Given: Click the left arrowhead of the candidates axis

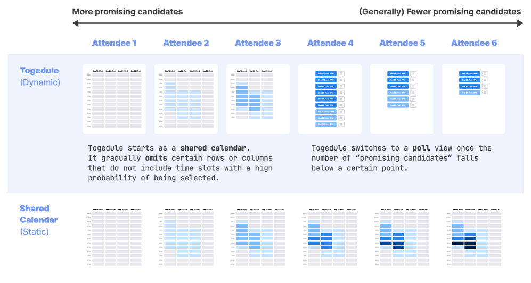Looking at the screenshot, I should pos(75,23).
